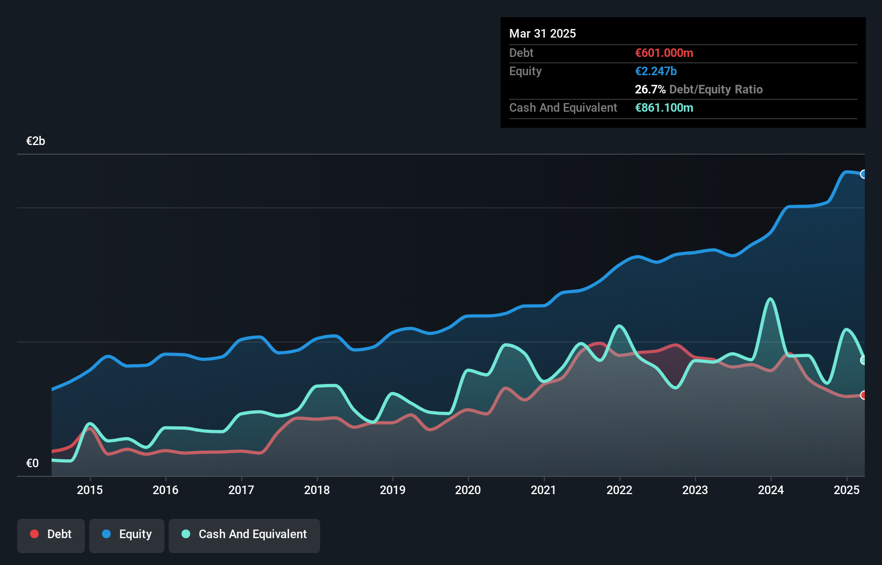Click the €0 y-axis label
This screenshot has width=882, height=565.
click(32, 463)
